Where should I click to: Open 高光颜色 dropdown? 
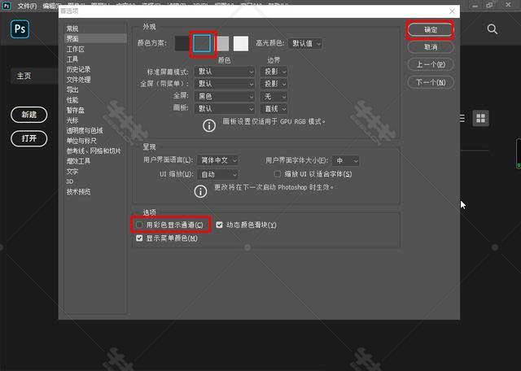pos(305,43)
